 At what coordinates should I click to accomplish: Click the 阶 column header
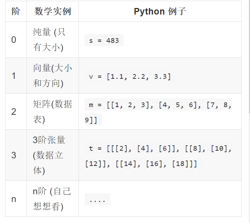point(16,11)
